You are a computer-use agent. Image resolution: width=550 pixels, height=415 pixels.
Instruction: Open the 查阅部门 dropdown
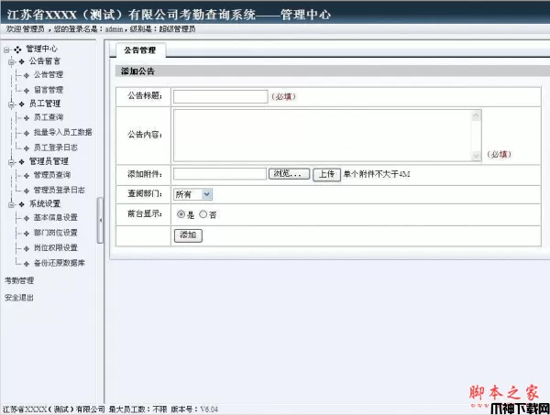tap(192, 194)
